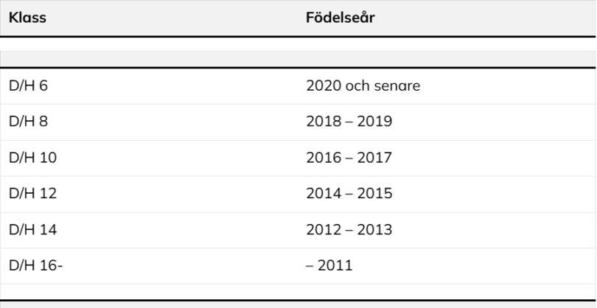
Task: Click the blank row below D/H 16-
Action: (298, 291)
